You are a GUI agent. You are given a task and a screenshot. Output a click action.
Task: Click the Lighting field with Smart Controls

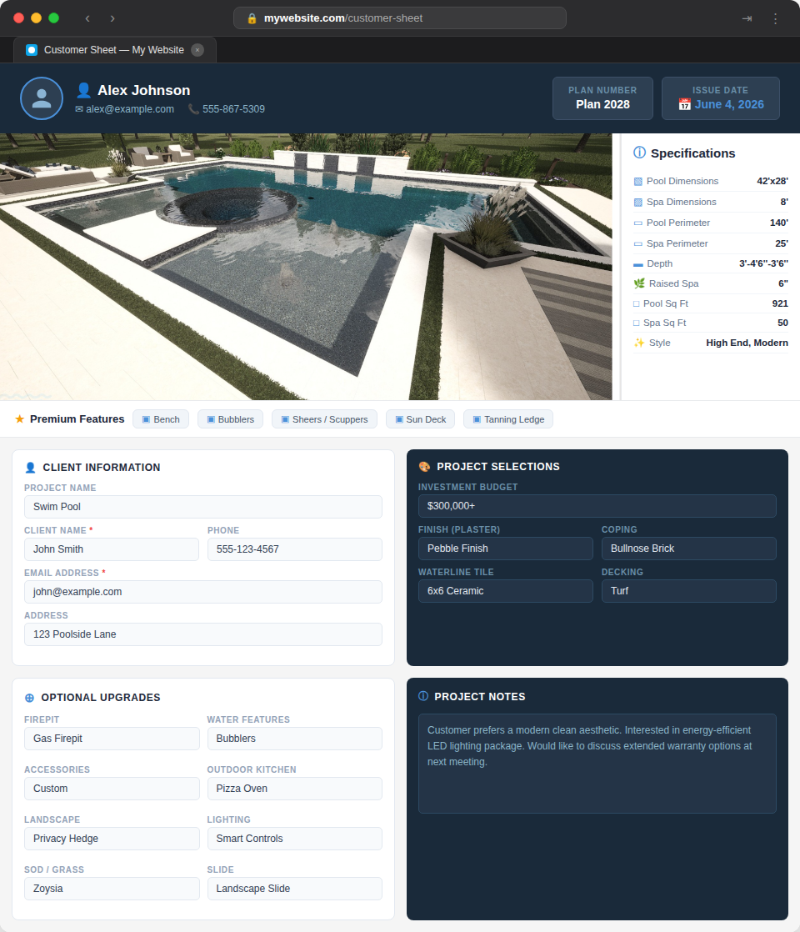(295, 839)
